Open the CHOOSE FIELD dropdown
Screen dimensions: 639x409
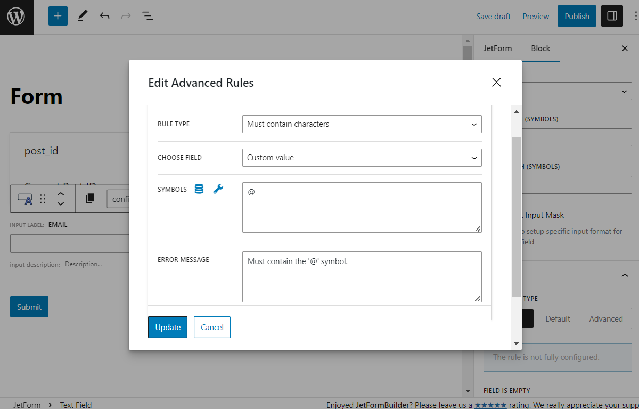coord(362,158)
